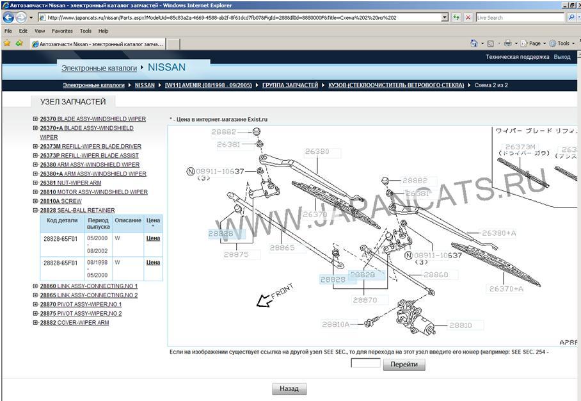Expand the 28882 COVER-WIPER ARM node
Screen dimensions: 581x401
[35, 323]
